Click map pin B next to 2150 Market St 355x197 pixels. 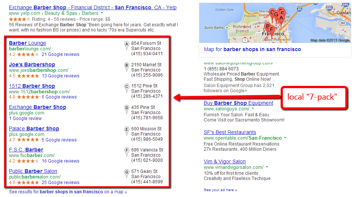(126, 67)
